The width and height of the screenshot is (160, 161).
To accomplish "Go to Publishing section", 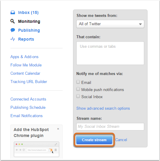I will click(29, 30).
